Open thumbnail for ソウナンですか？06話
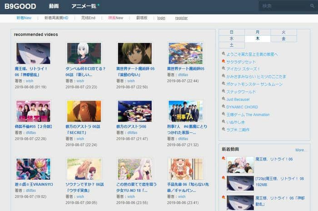 [84, 169]
